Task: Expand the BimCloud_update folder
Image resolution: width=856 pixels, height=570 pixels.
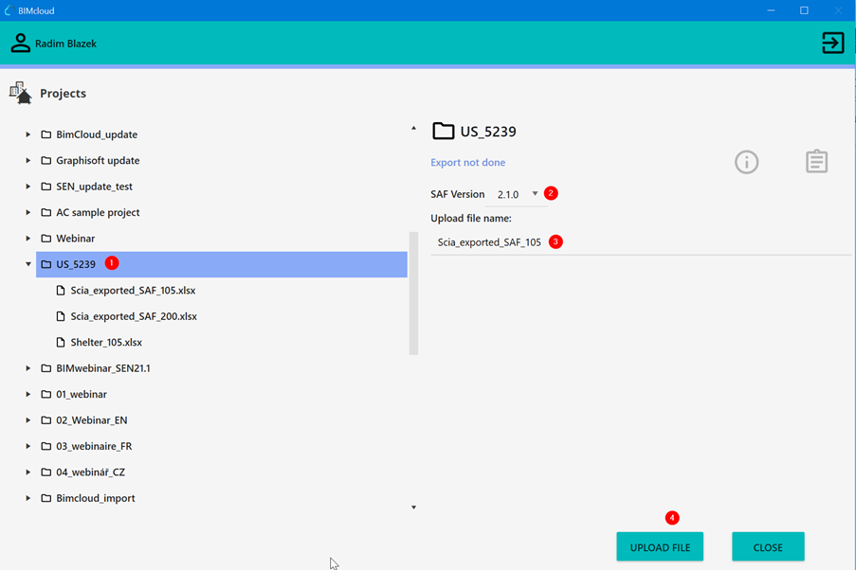Action: 27,134
